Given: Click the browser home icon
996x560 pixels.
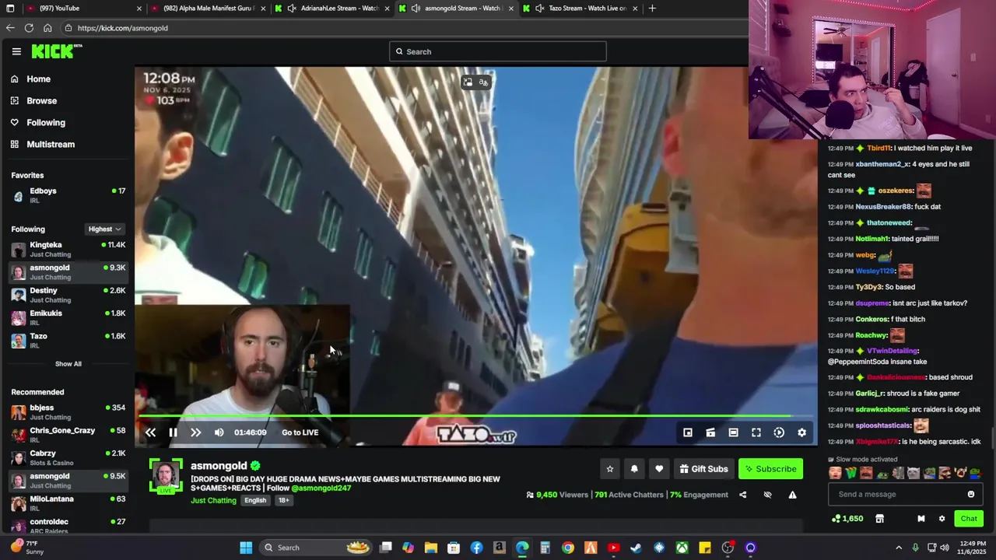Looking at the screenshot, I should tap(47, 28).
